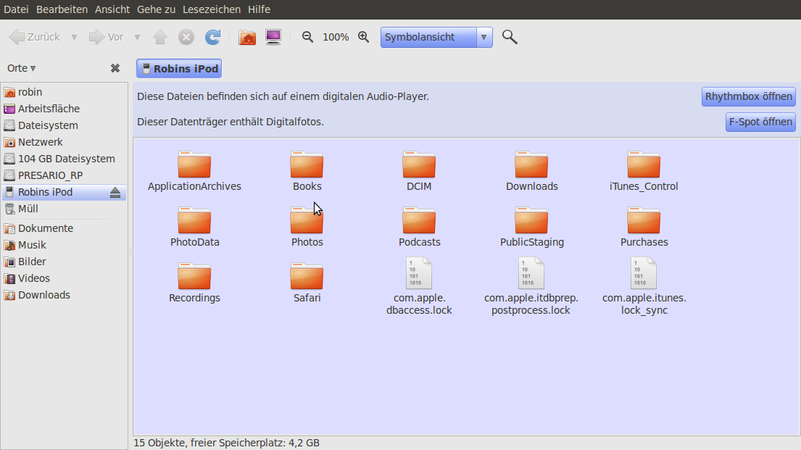This screenshot has height=450, width=801.
Task: Select the DCIM folder icon
Action: coord(419,164)
